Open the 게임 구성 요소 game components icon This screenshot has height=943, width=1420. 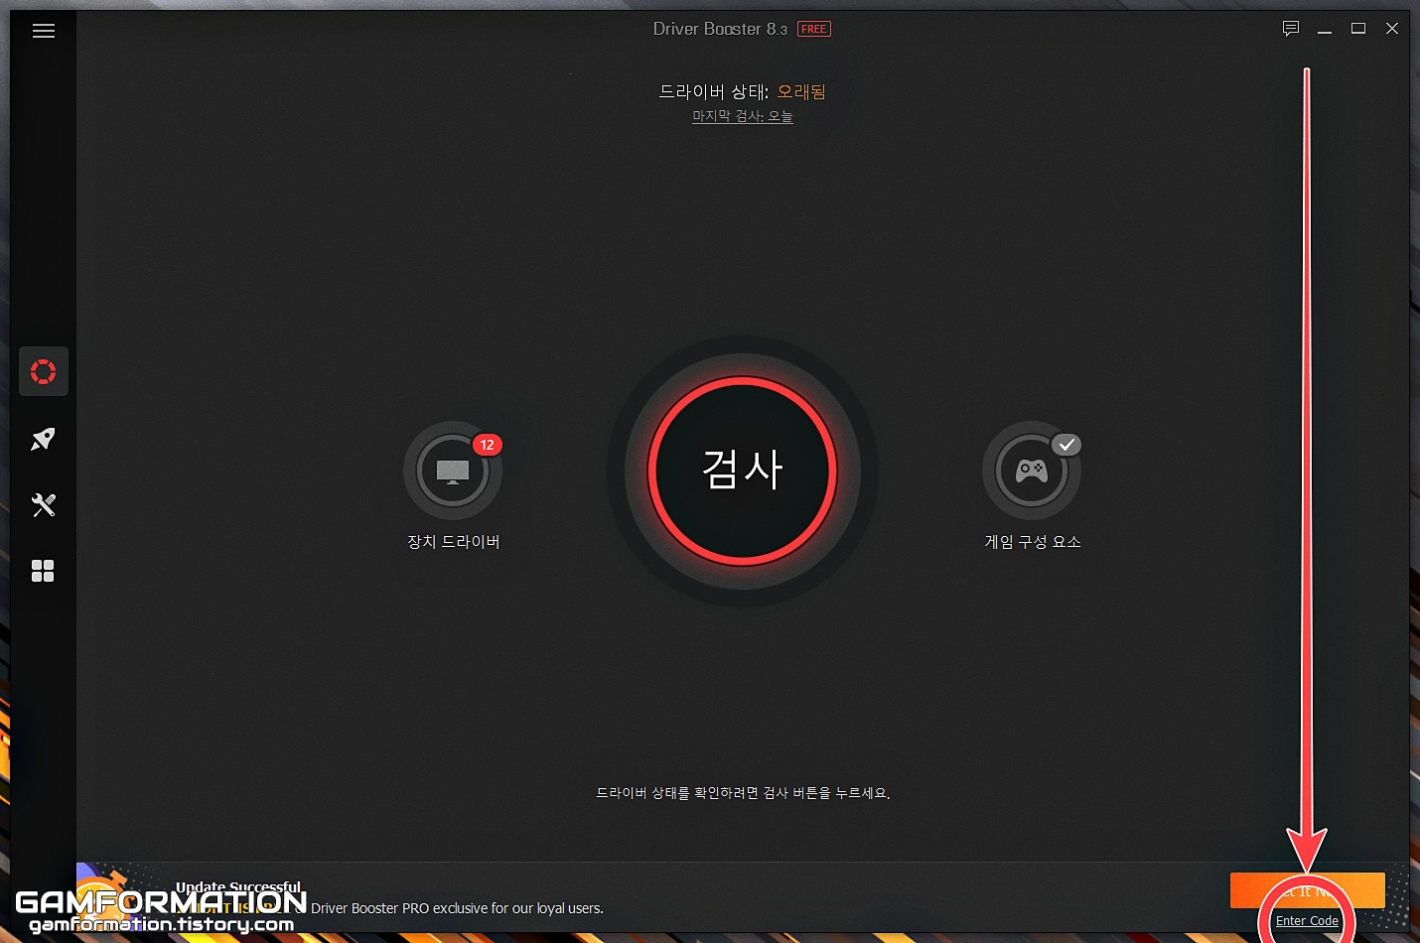[1032, 471]
